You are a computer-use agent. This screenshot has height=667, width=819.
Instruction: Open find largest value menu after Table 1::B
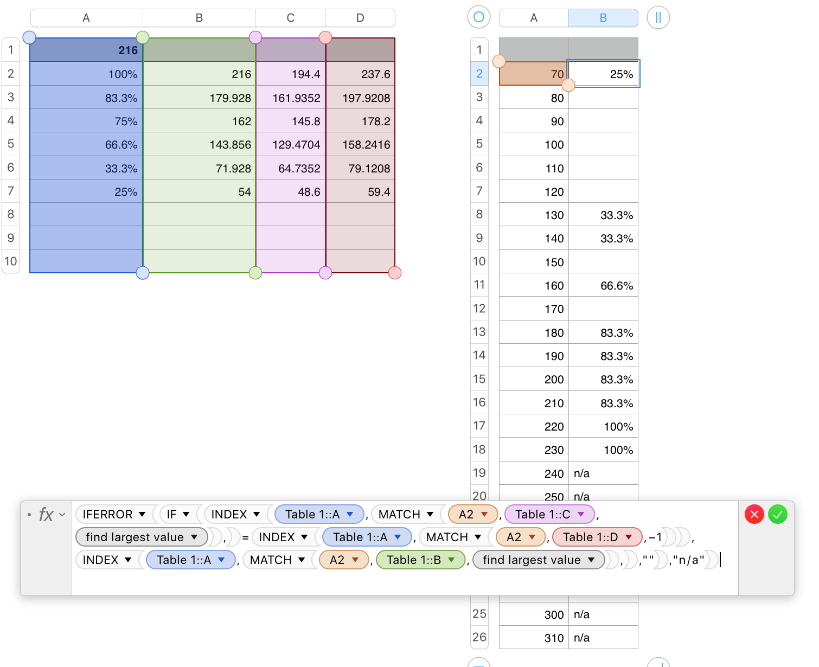click(591, 560)
